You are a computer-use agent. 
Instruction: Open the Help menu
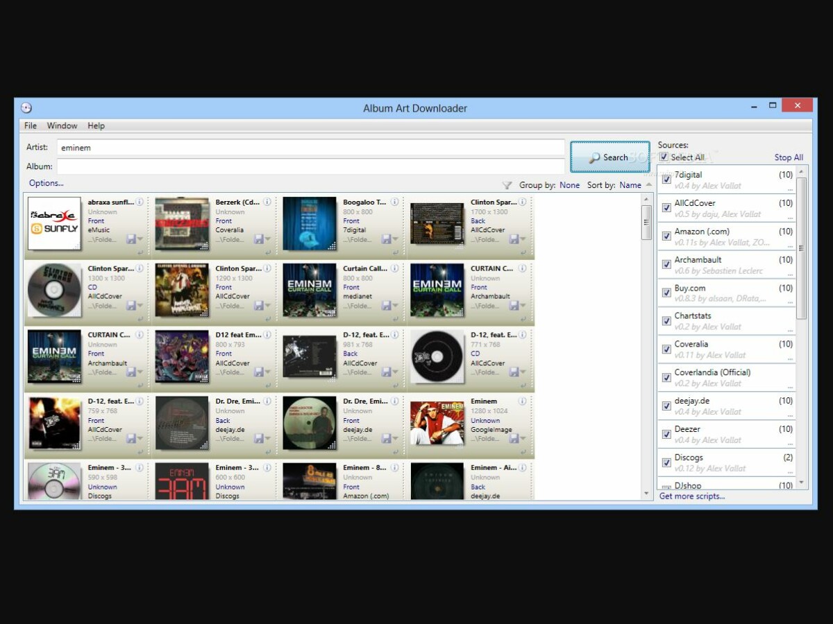[96, 125]
